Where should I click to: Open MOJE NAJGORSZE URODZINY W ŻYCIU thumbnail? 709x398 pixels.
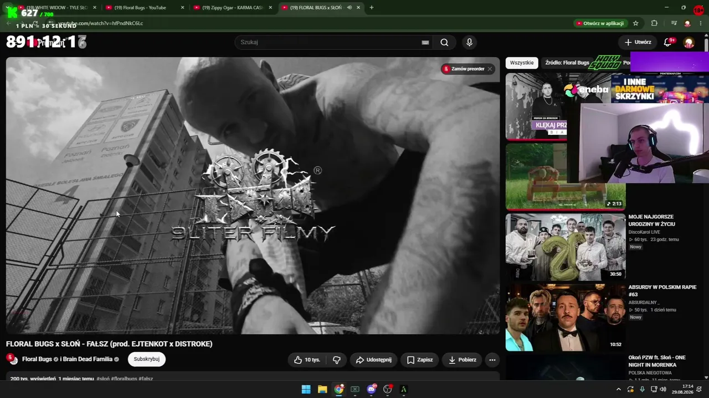(566, 247)
